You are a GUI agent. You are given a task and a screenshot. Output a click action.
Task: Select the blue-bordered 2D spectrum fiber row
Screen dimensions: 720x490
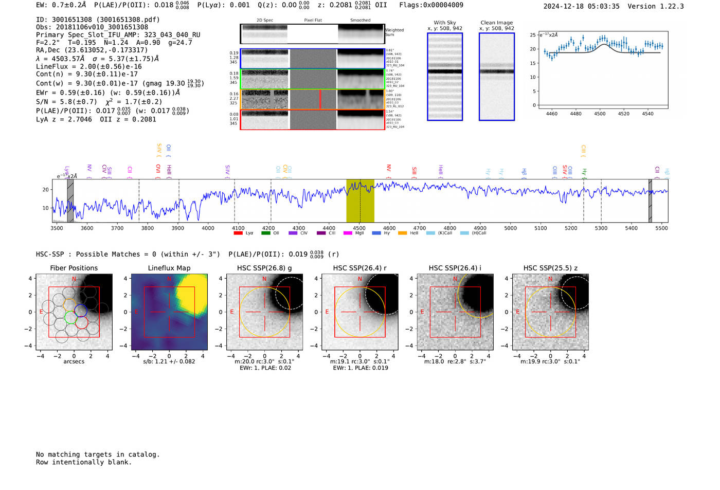pyautogui.click(x=312, y=59)
